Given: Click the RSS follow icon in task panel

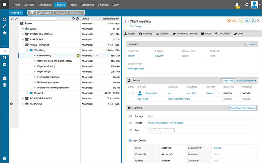Looking at the screenshot, I should click(241, 21).
